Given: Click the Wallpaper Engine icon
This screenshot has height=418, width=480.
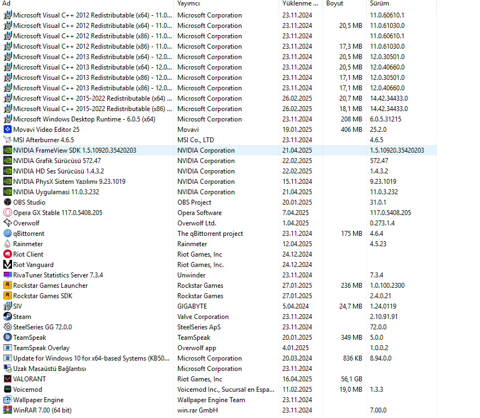Looking at the screenshot, I should point(7,400).
